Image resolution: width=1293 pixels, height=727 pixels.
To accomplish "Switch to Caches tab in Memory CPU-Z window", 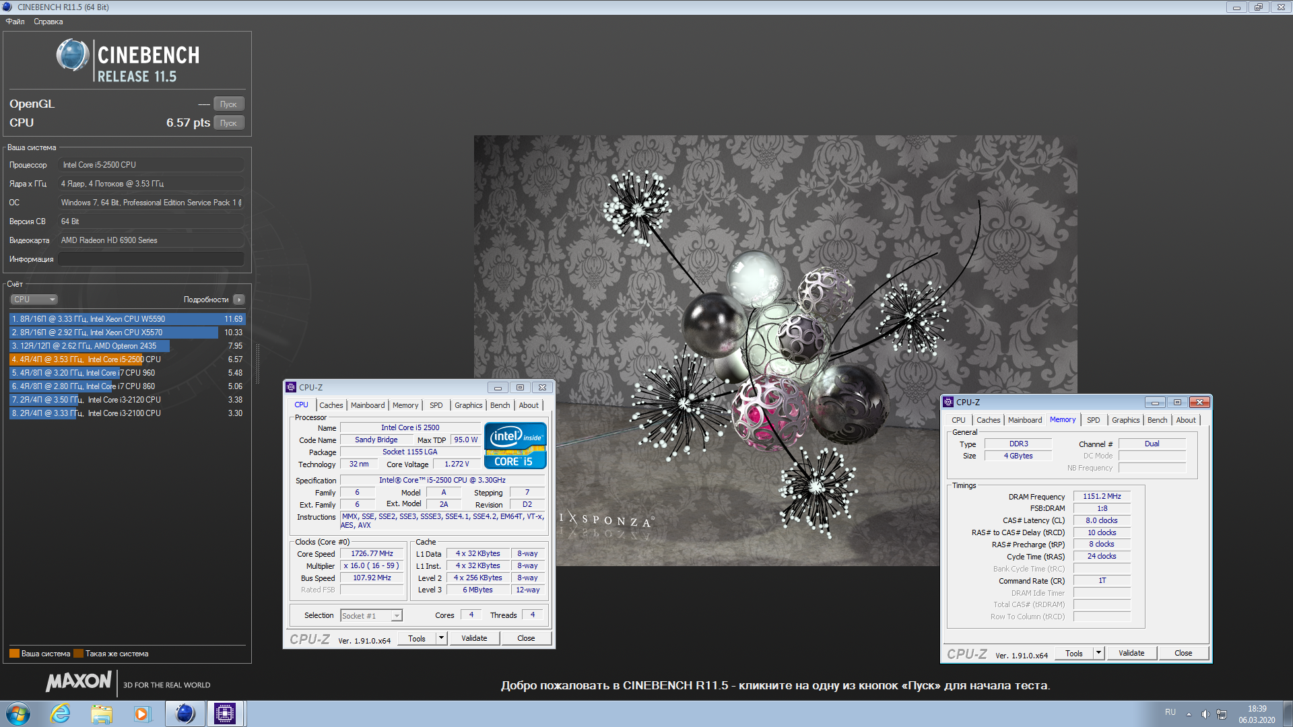I will click(x=988, y=420).
